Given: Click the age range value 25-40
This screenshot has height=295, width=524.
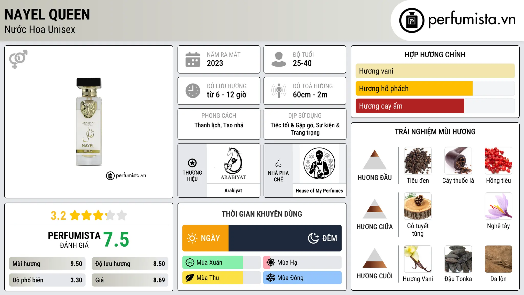Looking at the screenshot, I should (302, 63).
